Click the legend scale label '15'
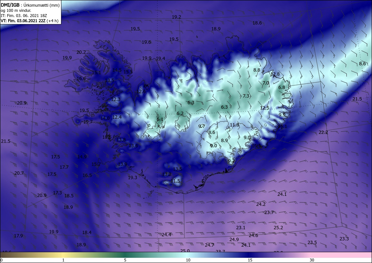The image size is (372, 263). 250,260
